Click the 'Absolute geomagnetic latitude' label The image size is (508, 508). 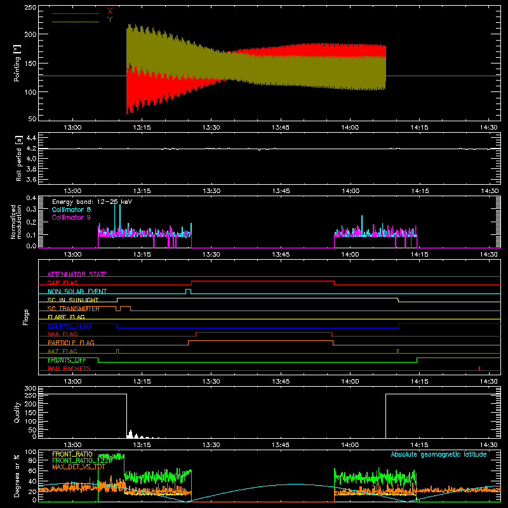point(439,455)
